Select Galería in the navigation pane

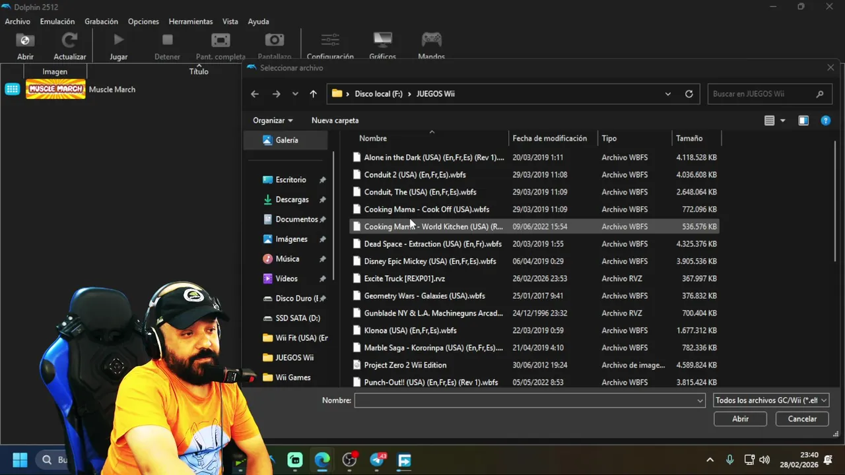pos(286,140)
